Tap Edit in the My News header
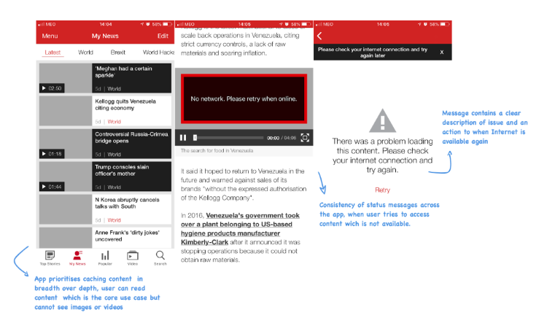 163,36
